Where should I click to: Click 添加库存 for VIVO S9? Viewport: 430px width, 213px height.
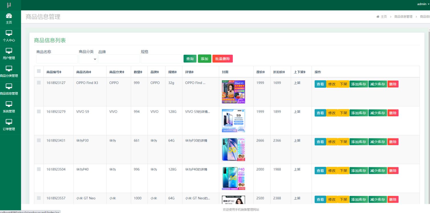point(359,113)
